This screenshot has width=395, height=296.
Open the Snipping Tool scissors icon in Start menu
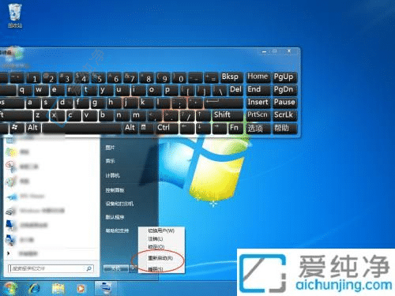[11, 167]
